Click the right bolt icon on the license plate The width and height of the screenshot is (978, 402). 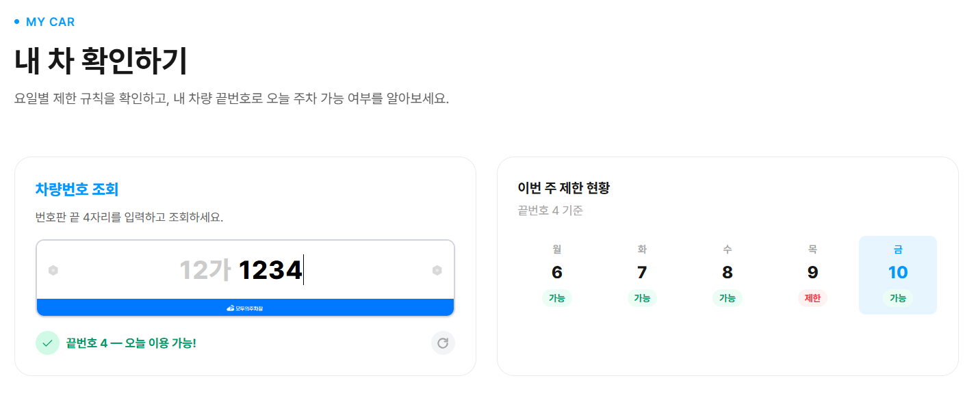pos(438,271)
